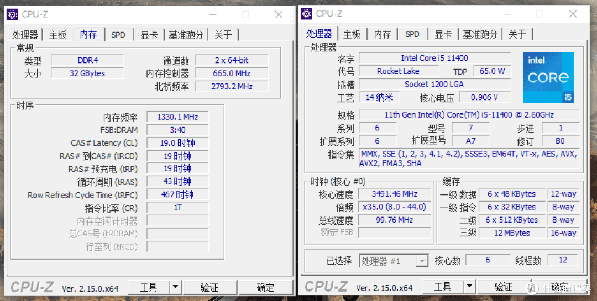Click the 11th Gen Intel specification field
This screenshot has width=597, height=301.
(469, 114)
